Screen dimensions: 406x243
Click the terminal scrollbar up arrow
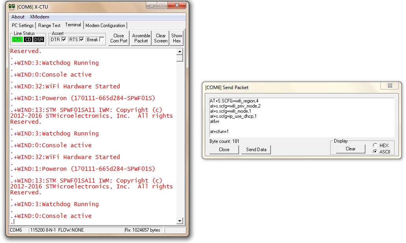180,51
